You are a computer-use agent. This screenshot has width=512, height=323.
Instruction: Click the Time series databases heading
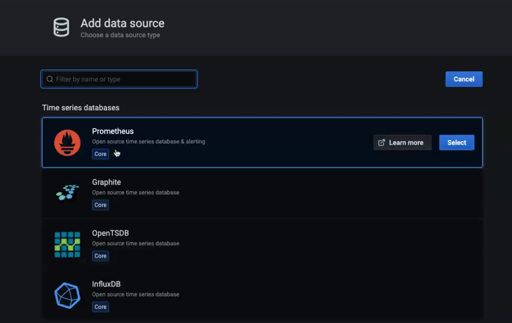point(81,108)
